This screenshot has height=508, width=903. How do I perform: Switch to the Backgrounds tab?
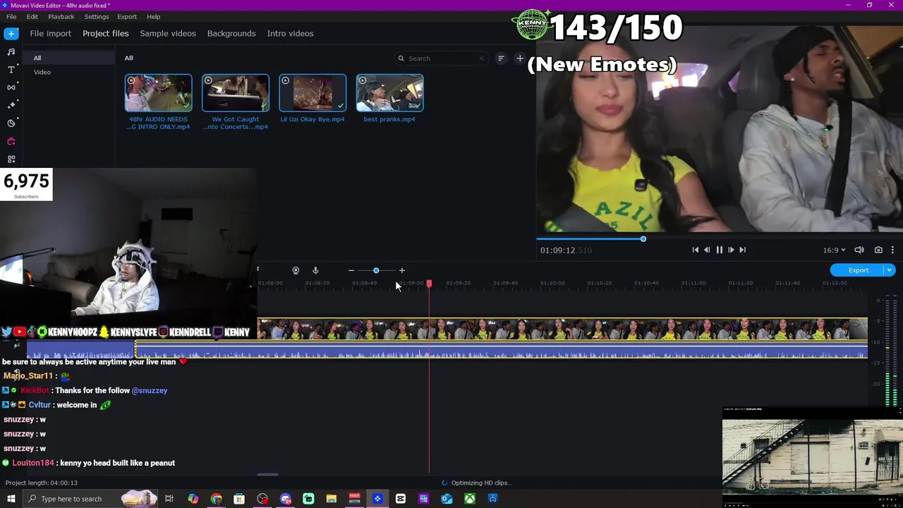pos(231,33)
